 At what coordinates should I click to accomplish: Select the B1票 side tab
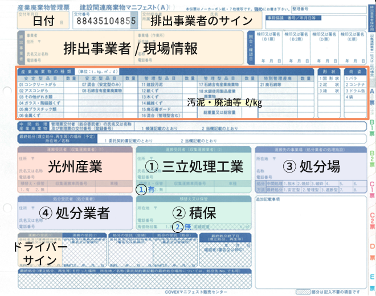372,128
